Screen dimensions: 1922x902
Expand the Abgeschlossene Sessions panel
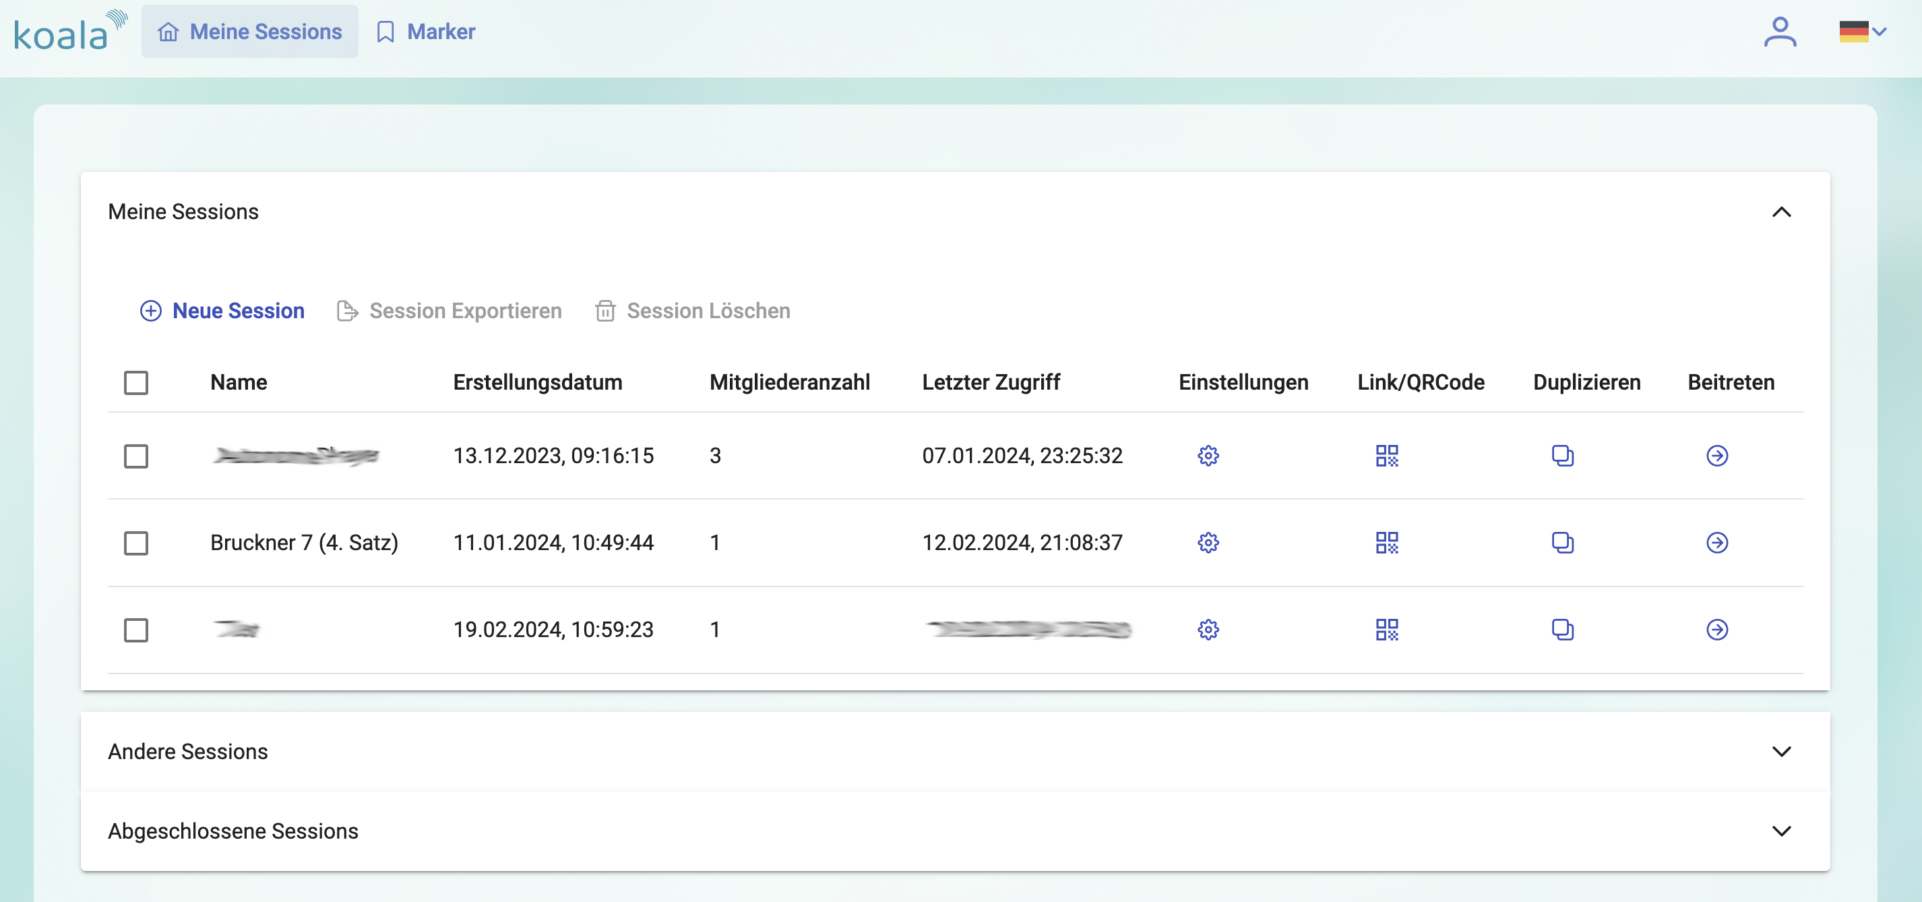click(x=1781, y=831)
